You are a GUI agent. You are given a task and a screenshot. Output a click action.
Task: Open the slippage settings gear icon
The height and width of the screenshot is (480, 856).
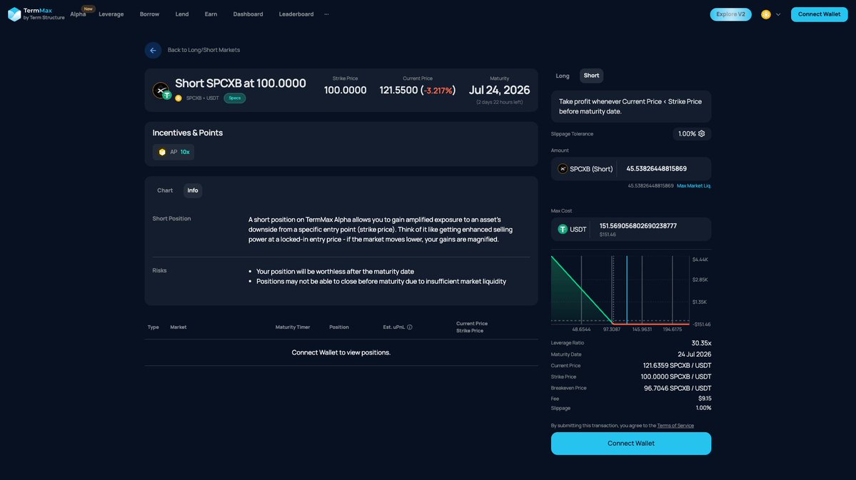[x=702, y=133]
